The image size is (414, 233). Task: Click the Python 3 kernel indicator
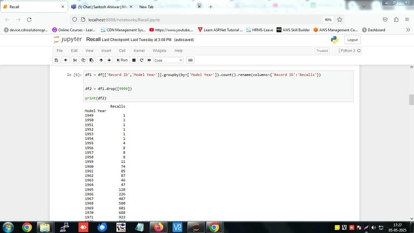click(x=350, y=51)
